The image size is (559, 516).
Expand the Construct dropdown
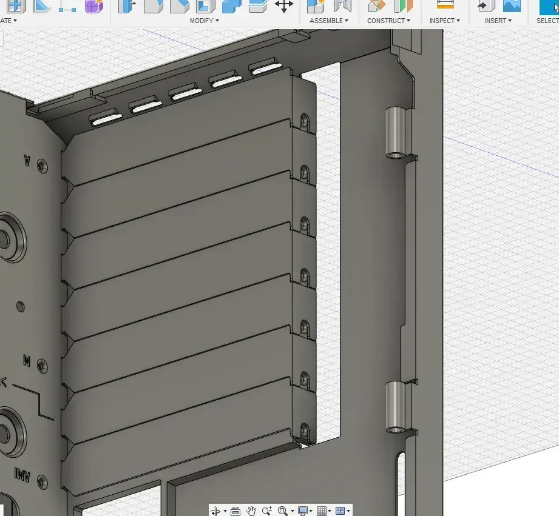coord(389,20)
